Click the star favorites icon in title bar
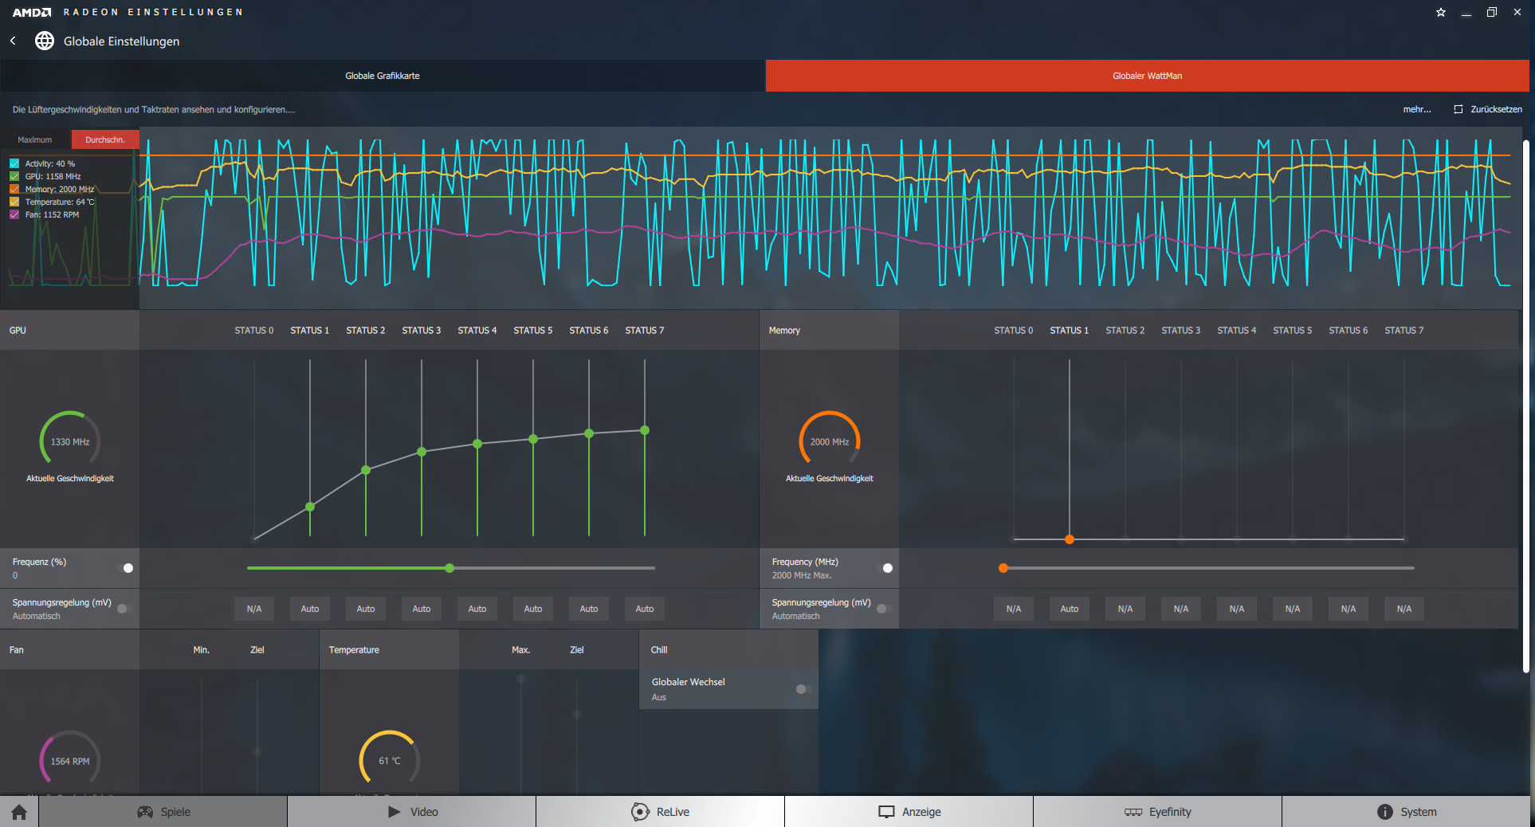1535x827 pixels. click(1441, 12)
